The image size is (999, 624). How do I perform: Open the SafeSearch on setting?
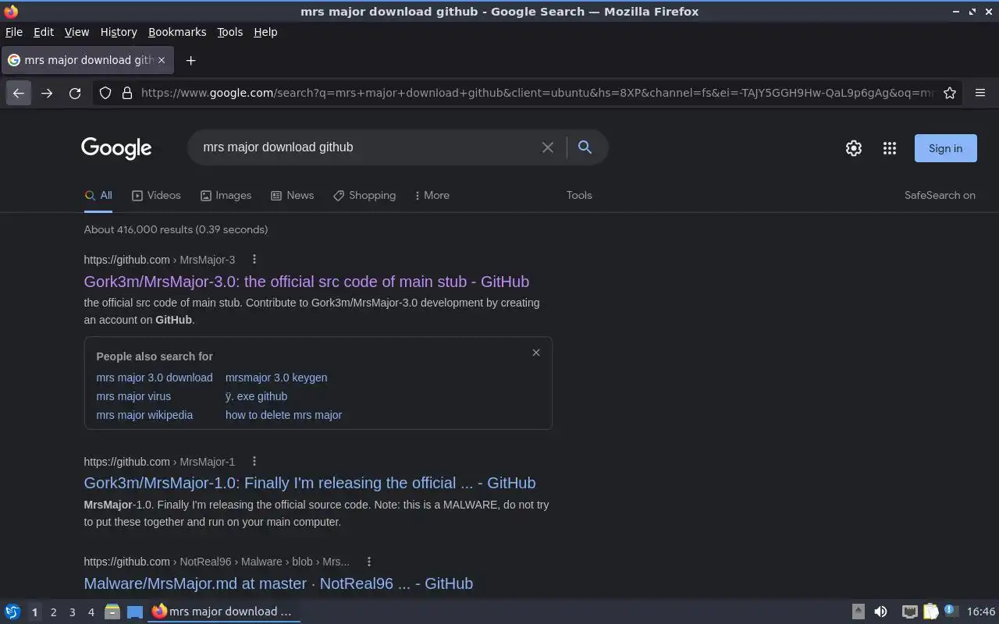[x=940, y=195]
